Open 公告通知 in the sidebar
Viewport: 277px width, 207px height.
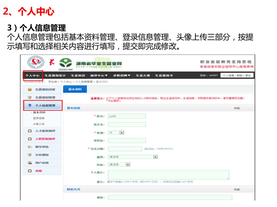tap(42, 155)
